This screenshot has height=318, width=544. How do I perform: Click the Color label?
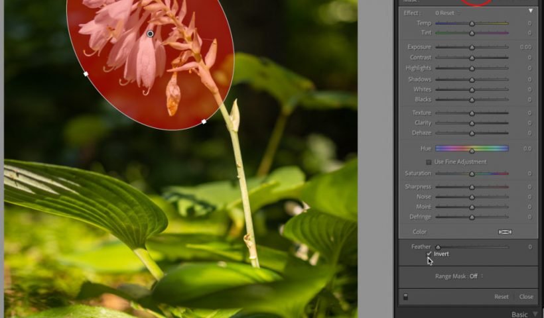[x=419, y=232]
